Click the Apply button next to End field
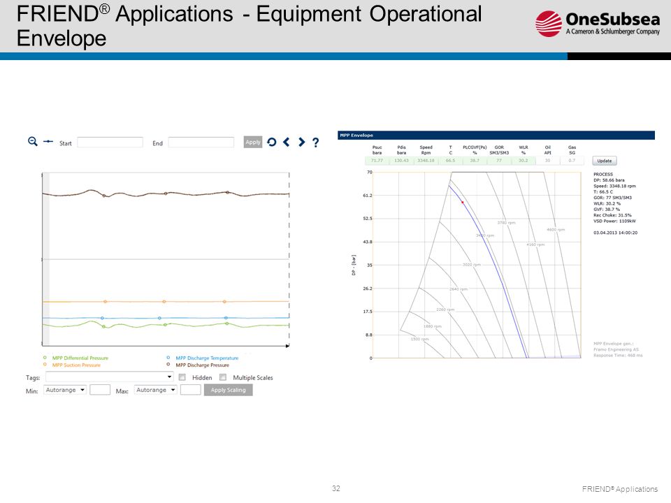 (253, 142)
